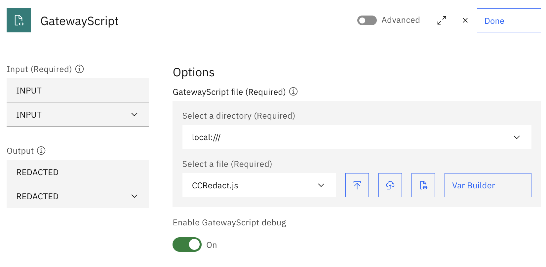Expand the local:/// directory dropdown
Viewport: 546px width, 267px height.
[357, 137]
